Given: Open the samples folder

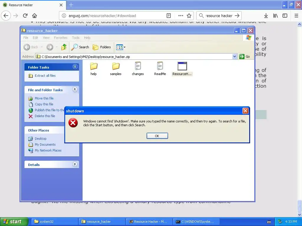Looking at the screenshot, I should (116, 69).
